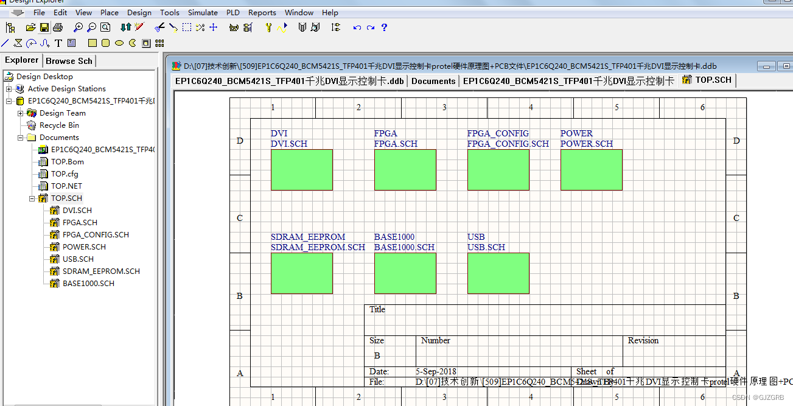Click the ellipse drawing tool
This screenshot has height=406, width=793.
119,43
